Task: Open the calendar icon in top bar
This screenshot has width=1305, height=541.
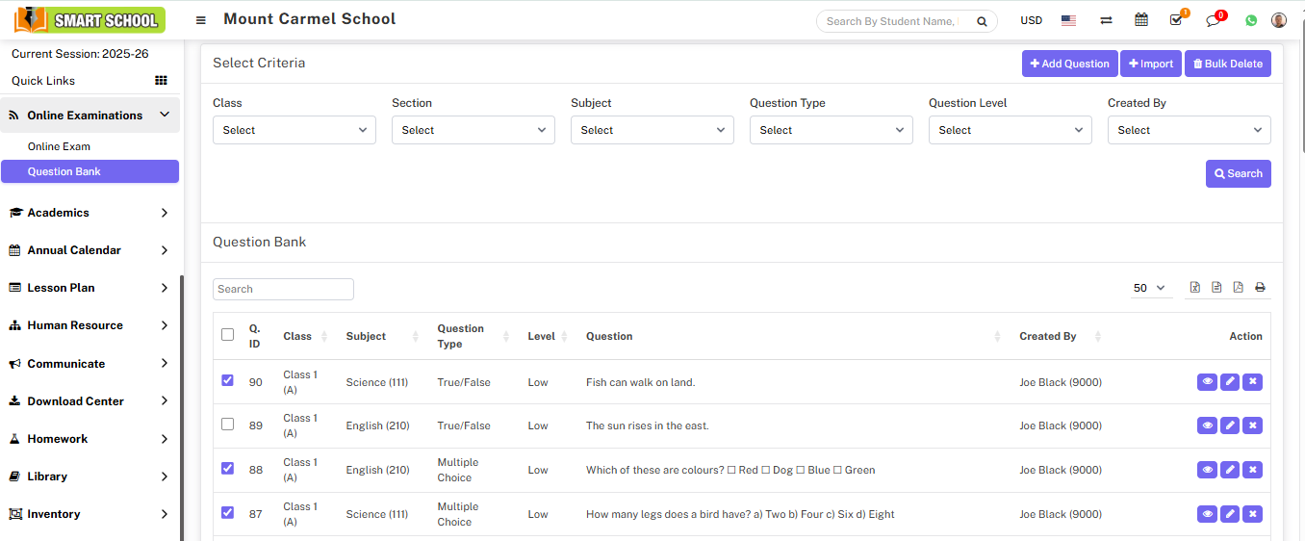Action: coord(1140,20)
